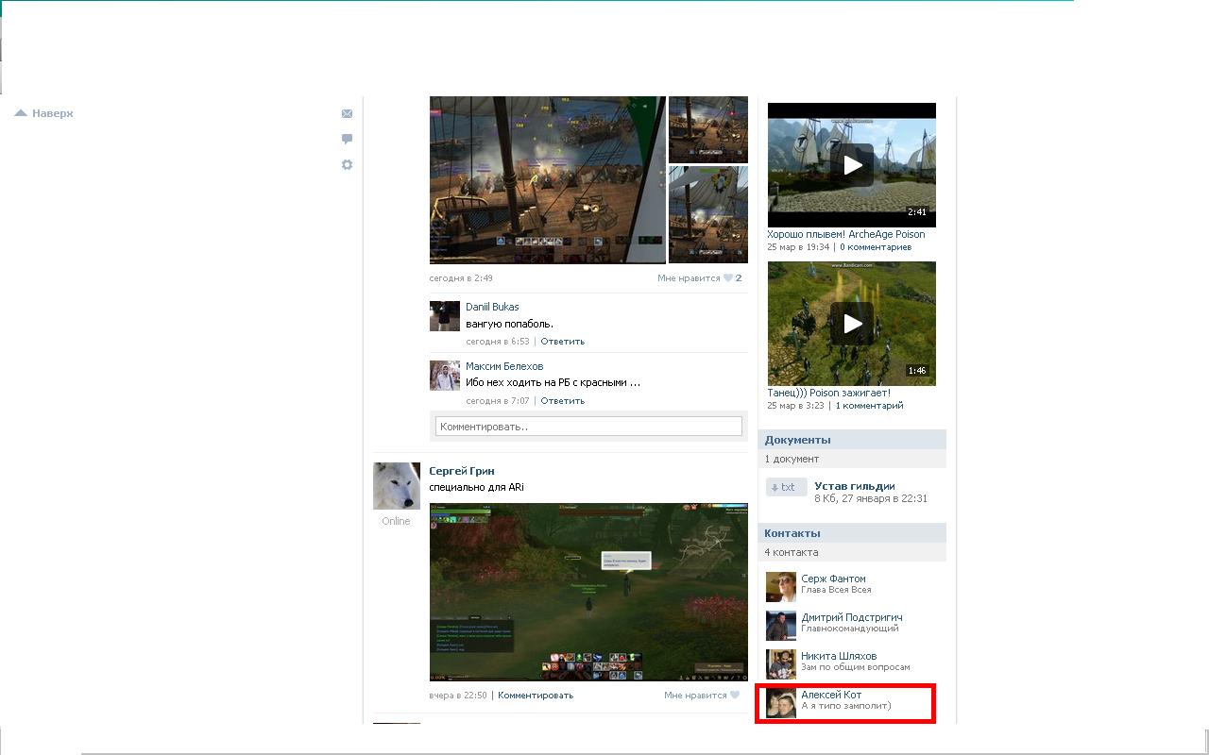This screenshot has height=755, width=1209.
Task: Open Сергей Грин wolf avatar
Action: tap(397, 486)
